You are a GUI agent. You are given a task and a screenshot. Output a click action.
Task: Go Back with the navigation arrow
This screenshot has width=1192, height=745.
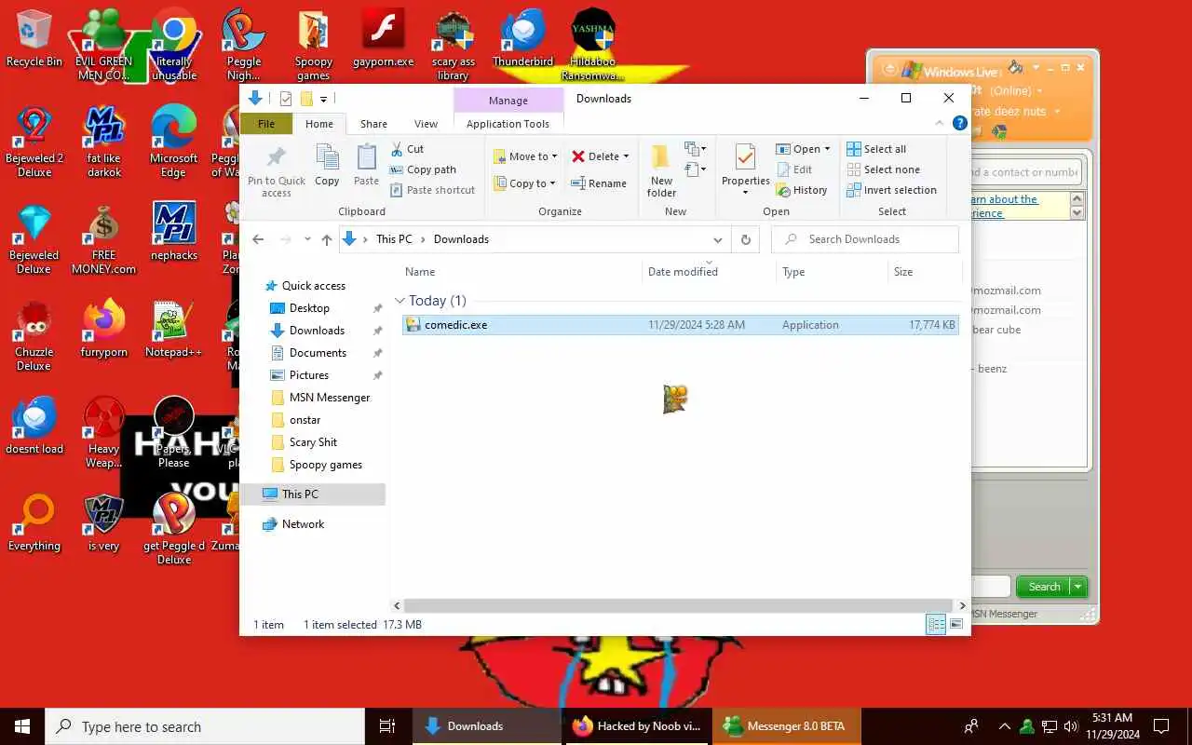[x=259, y=239]
